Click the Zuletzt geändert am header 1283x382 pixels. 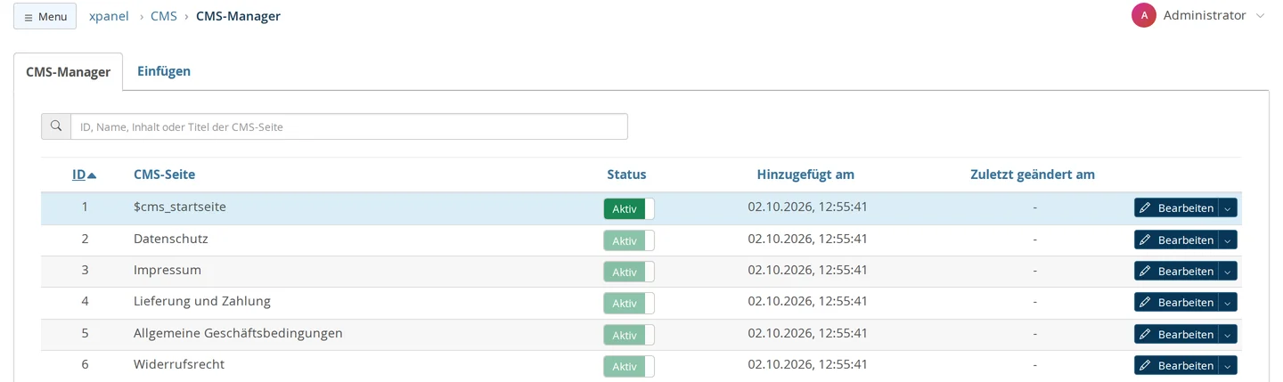point(1033,175)
